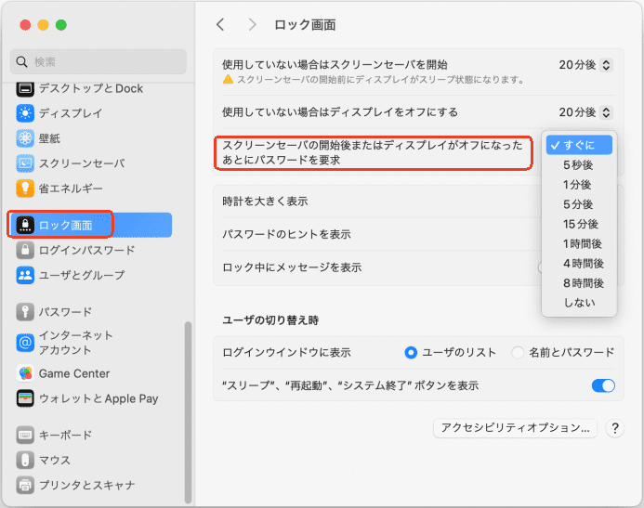Click the search magnifying glass icon

click(21, 62)
